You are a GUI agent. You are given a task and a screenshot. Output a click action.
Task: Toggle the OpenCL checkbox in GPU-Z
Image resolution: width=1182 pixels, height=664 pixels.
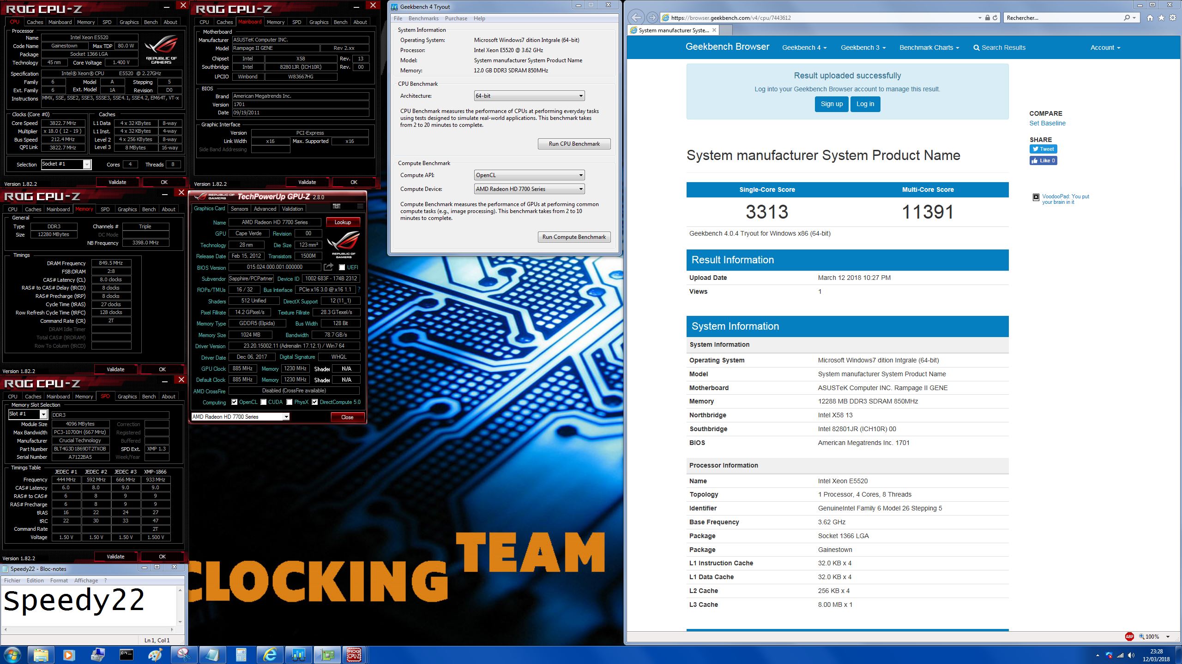coord(234,402)
